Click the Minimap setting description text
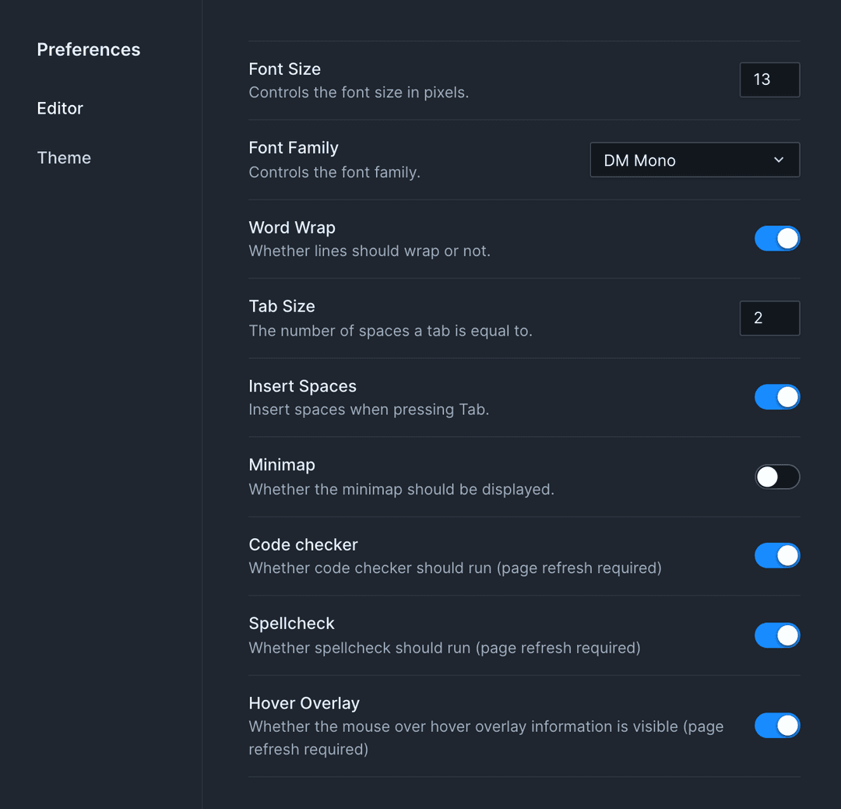The image size is (841, 809). point(402,488)
